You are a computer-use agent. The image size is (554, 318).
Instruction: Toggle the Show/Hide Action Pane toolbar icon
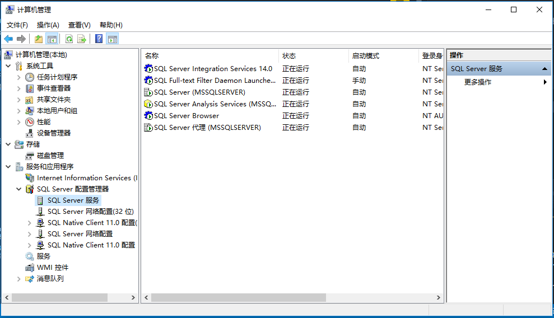(x=113, y=39)
